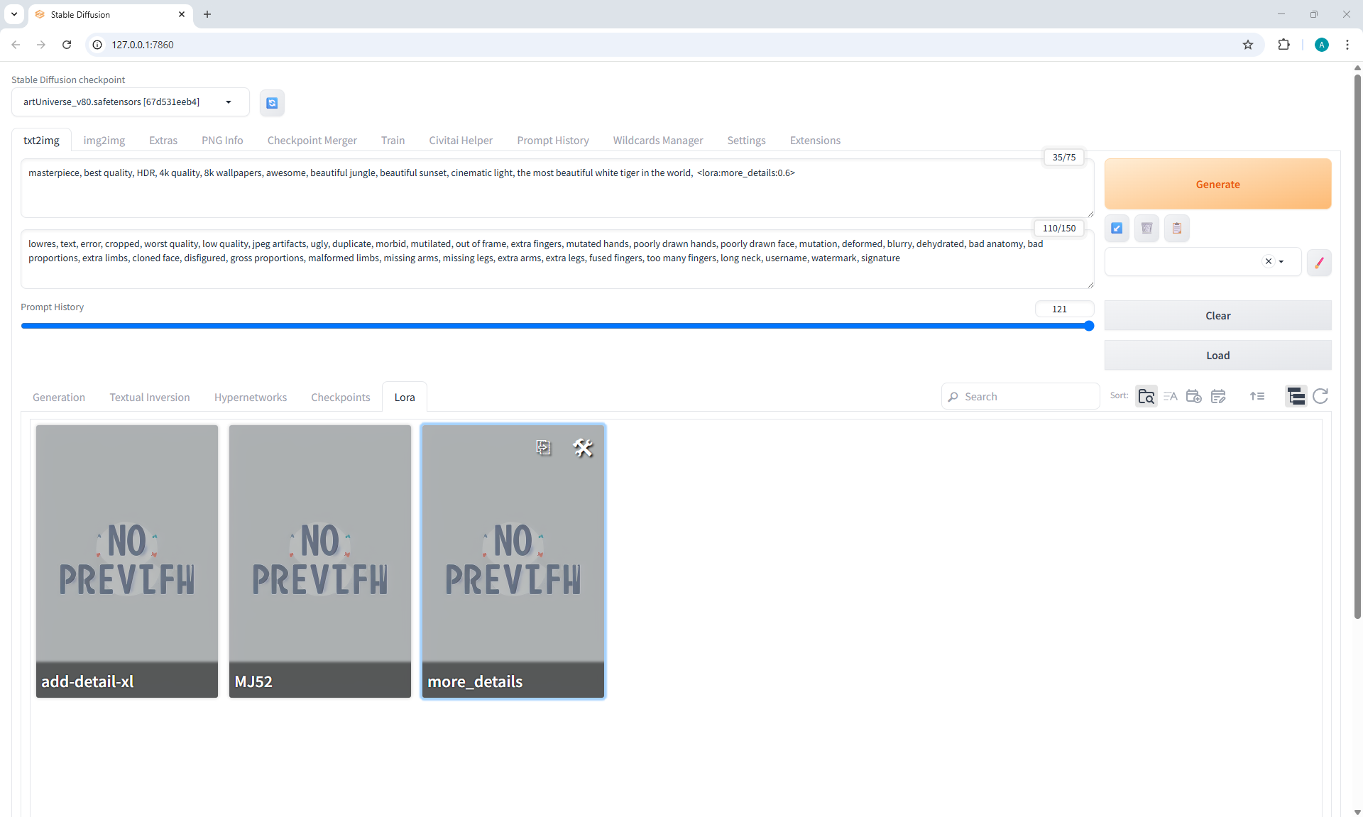Expand the styles dropdown arrow

(1281, 262)
